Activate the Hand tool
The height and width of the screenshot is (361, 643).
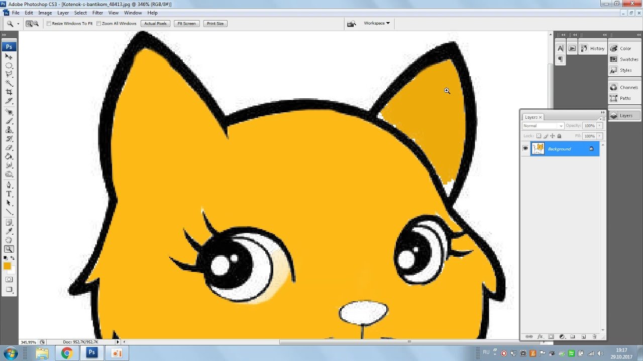[x=9, y=240]
